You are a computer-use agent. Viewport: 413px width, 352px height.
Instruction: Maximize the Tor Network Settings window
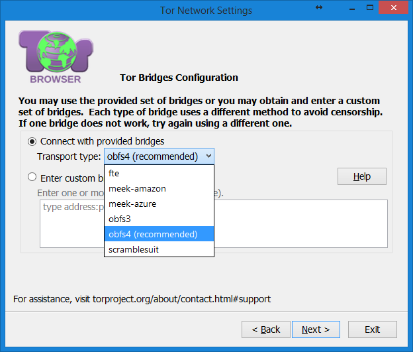coord(370,8)
